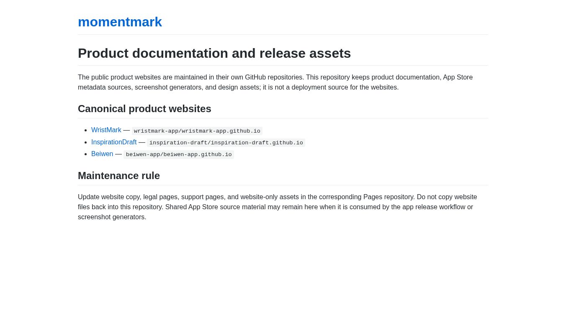Viewport: 566px width, 318px height.
Task: Click the 'Maintenance rule' heading
Action: pos(119,176)
